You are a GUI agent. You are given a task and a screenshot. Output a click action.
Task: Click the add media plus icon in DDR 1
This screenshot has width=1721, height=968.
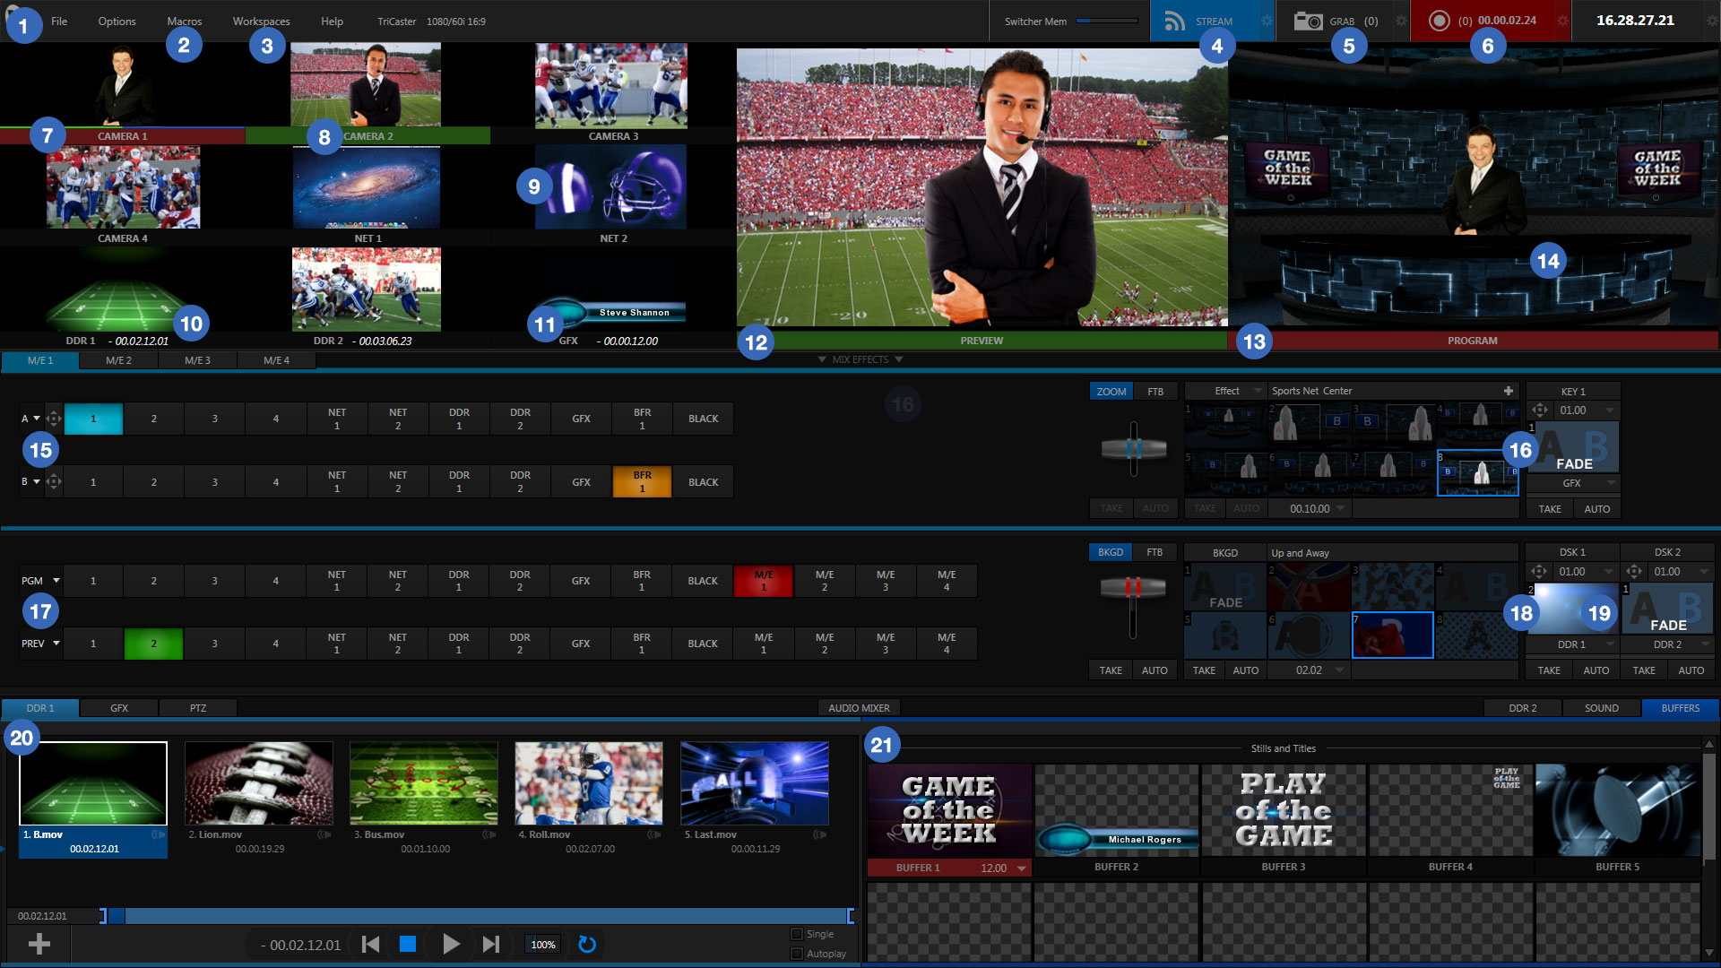39,944
